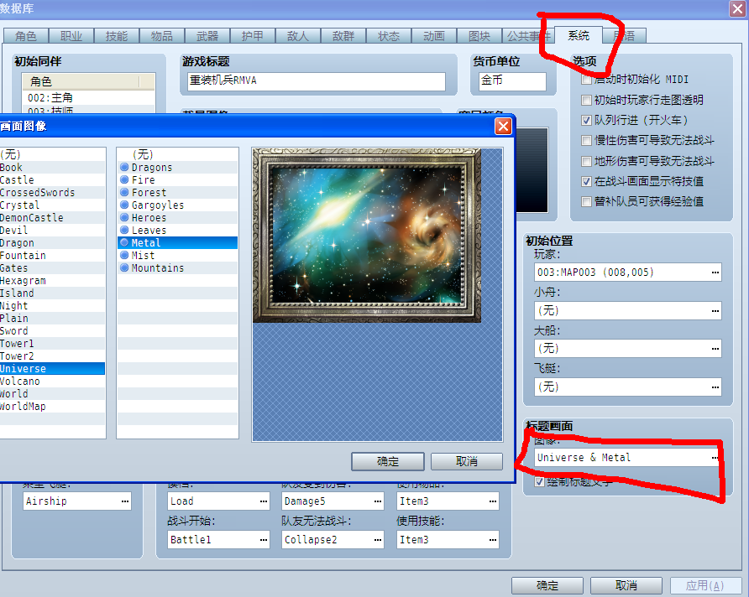
Task: Switch to the 职业 tab
Action: tap(71, 36)
